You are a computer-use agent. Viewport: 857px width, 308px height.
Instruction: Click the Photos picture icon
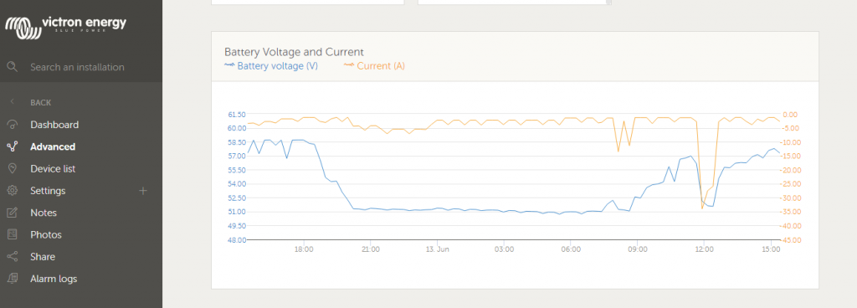pos(12,234)
